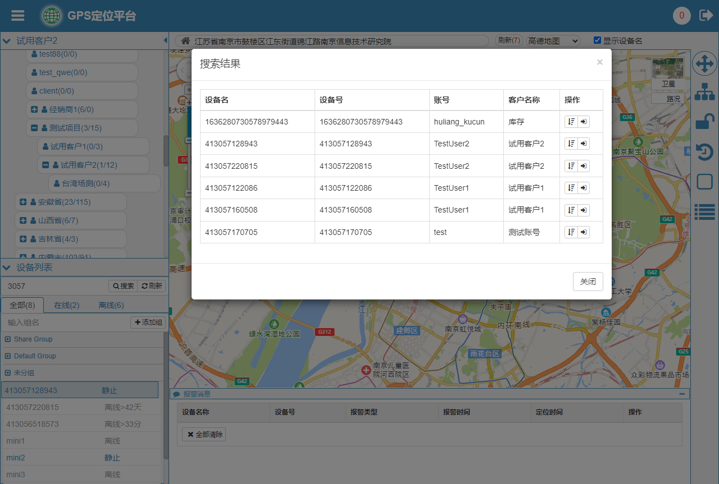The image size is (719, 484).
Task: Click the square fullscreen toggle on right sidebar
Action: pyautogui.click(x=704, y=182)
